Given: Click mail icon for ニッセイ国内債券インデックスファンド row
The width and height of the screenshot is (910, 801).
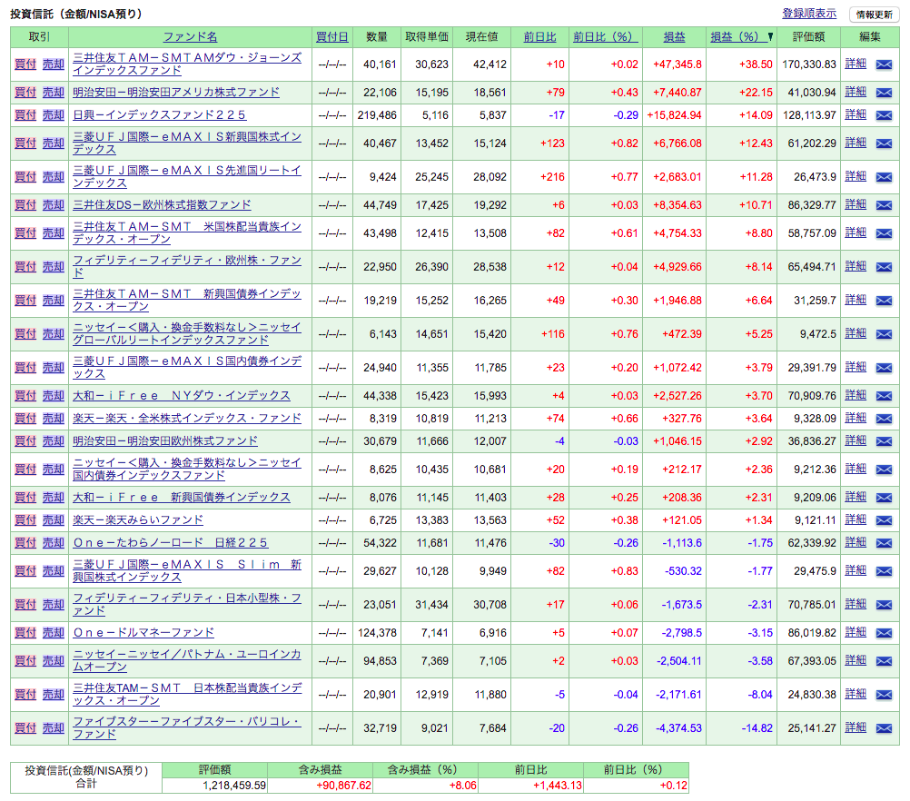Looking at the screenshot, I should pos(884,470).
